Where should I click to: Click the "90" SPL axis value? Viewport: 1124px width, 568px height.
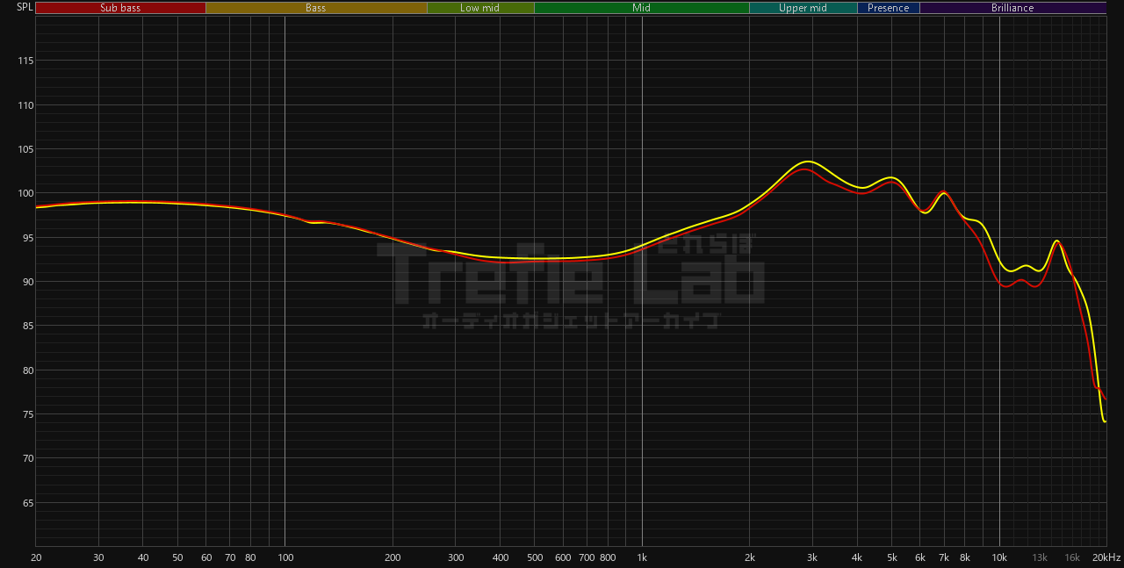26,282
